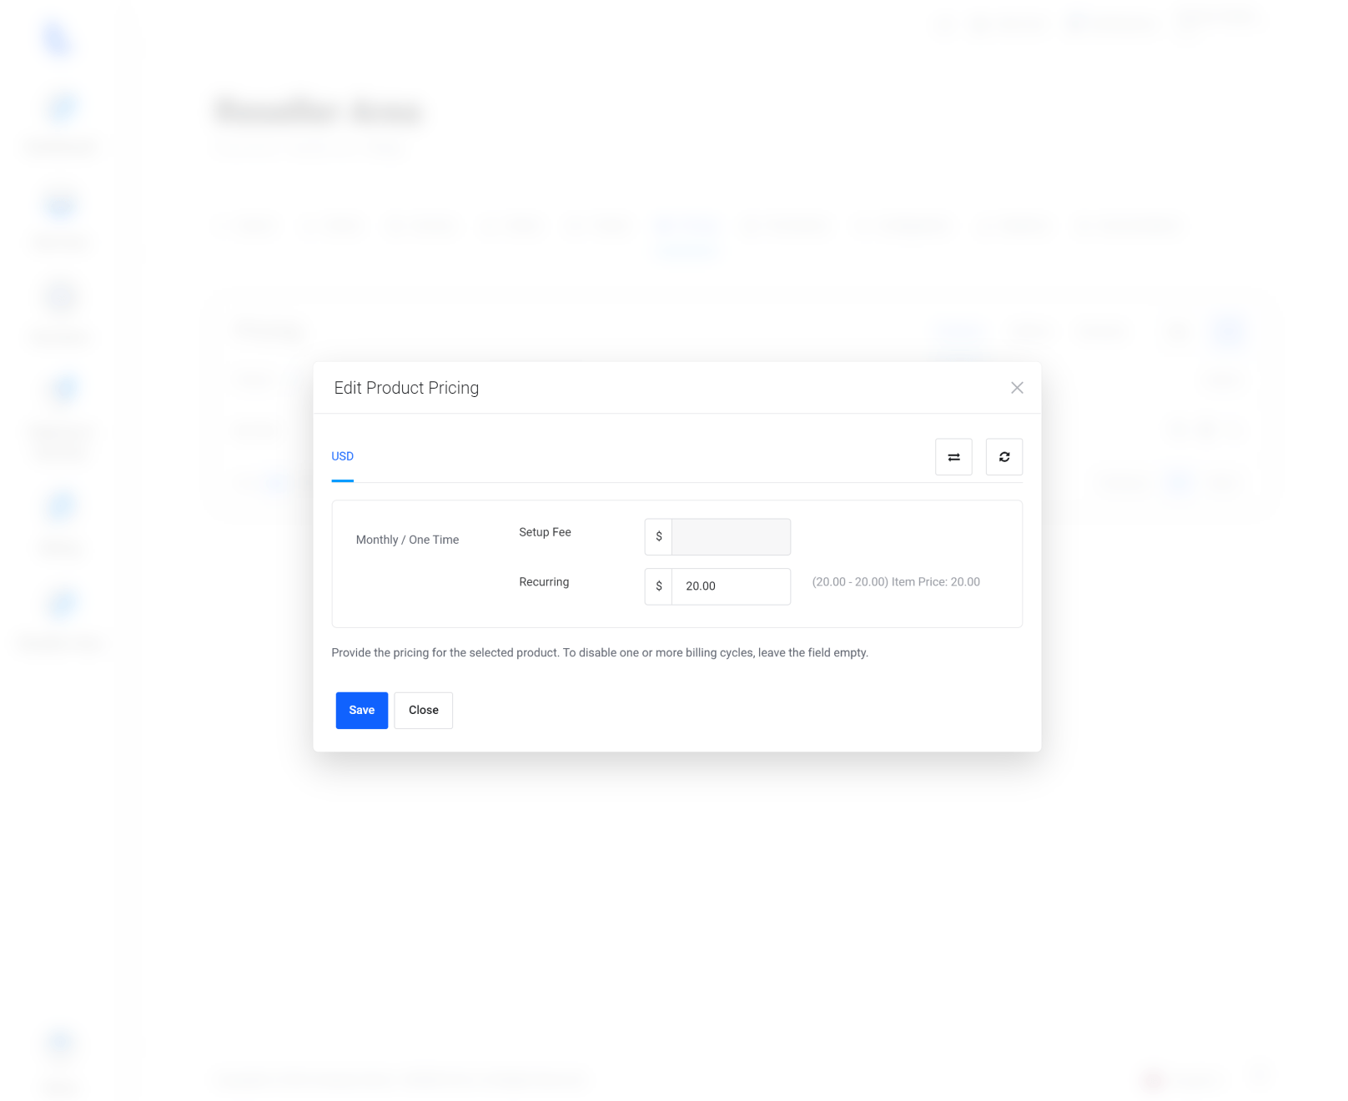Click the blurred blue button in background panel header

click(1228, 331)
